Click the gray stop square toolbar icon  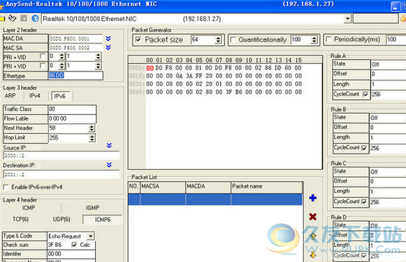(24, 18)
